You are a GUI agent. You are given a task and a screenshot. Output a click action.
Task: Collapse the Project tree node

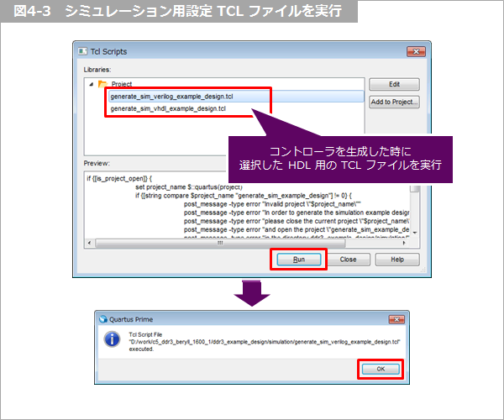point(92,84)
